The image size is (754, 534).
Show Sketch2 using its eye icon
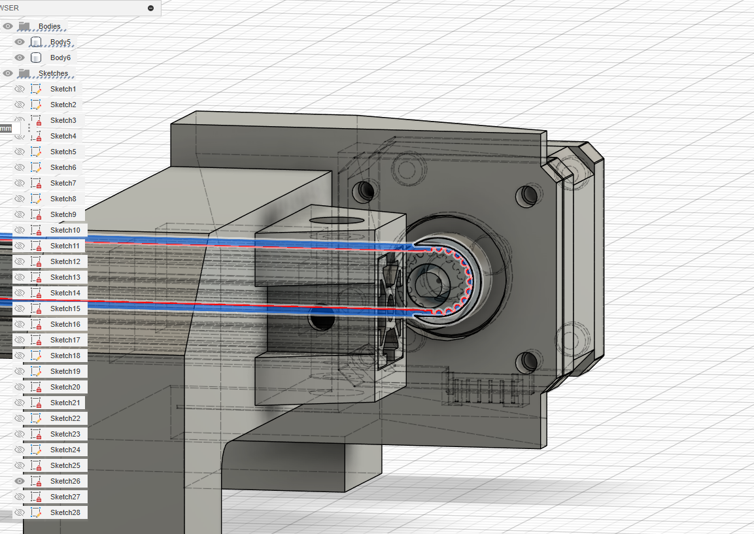(20, 105)
